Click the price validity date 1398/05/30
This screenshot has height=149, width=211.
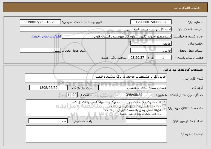(133, 95)
